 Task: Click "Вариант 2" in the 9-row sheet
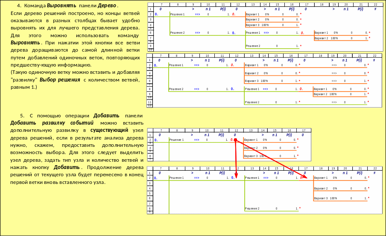pyautogui.click(x=321, y=189)
